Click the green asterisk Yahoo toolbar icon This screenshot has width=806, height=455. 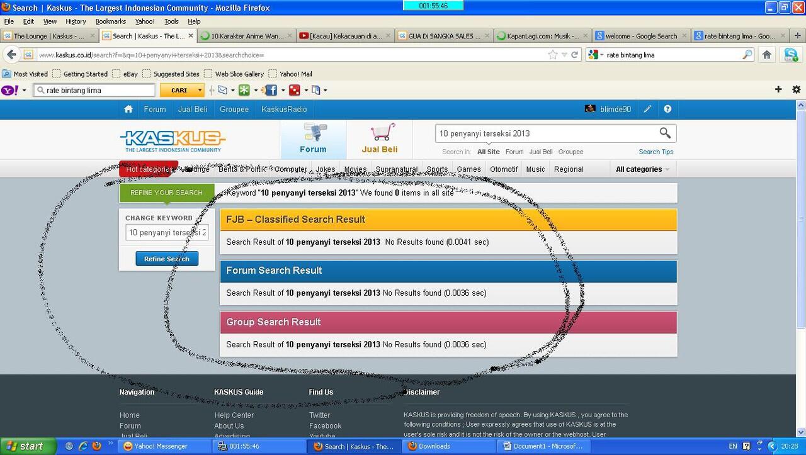coord(244,90)
